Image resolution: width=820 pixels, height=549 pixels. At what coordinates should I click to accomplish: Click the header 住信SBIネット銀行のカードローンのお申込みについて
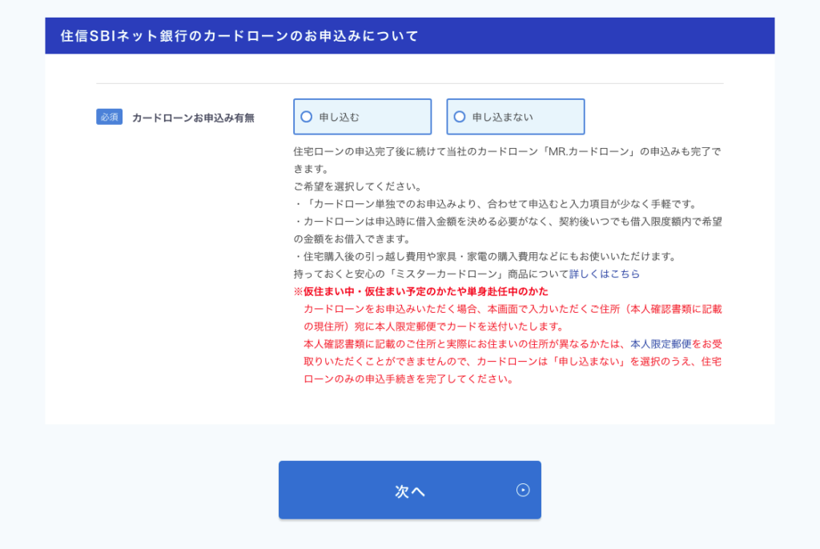pos(239,35)
